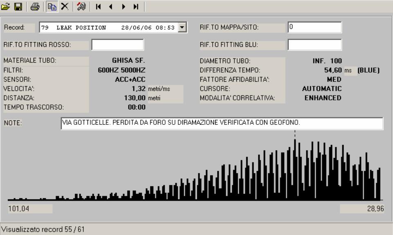
Task: Click the NOTE text field
Action: [x=222, y=123]
